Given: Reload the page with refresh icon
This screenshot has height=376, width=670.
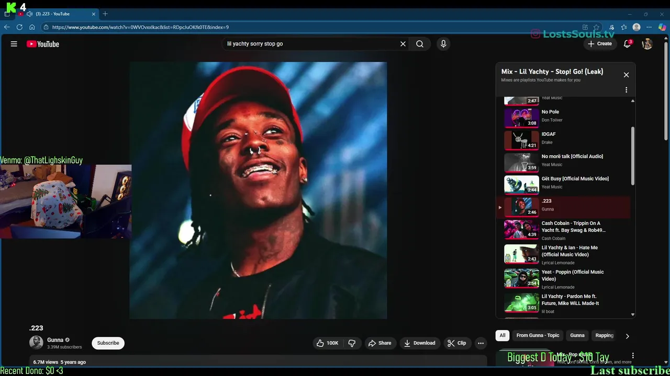Looking at the screenshot, I should click(19, 27).
